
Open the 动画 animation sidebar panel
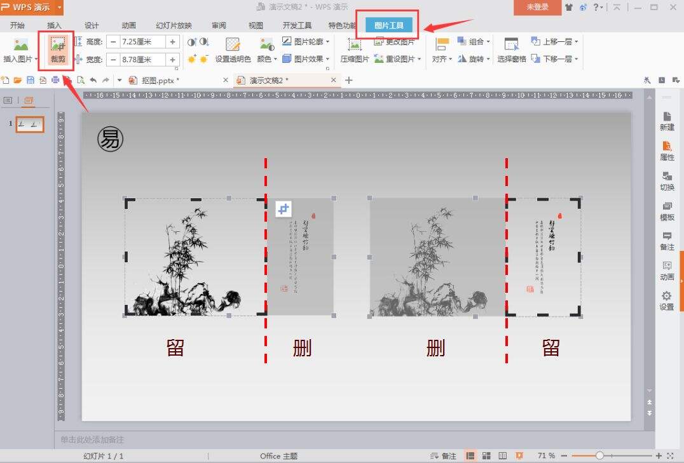pyautogui.click(x=667, y=271)
